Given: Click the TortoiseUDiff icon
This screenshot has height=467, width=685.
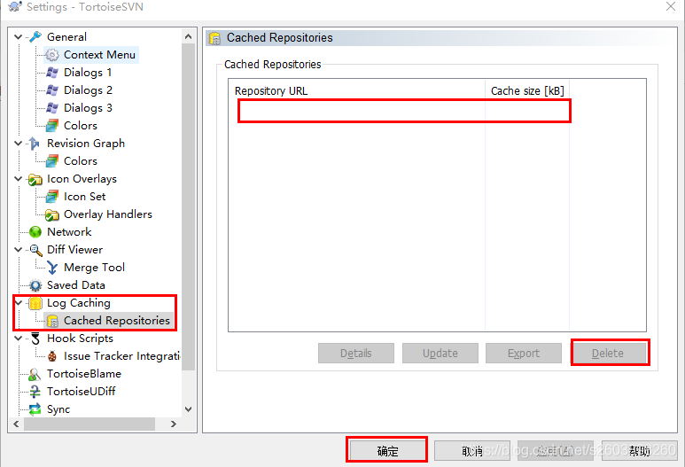Looking at the screenshot, I should point(35,392).
